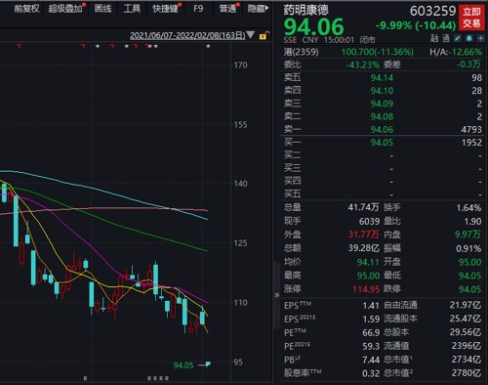Click the 2021/06/07-2022/02/08 date range text
The width and height of the screenshot is (488, 385).
pos(187,35)
